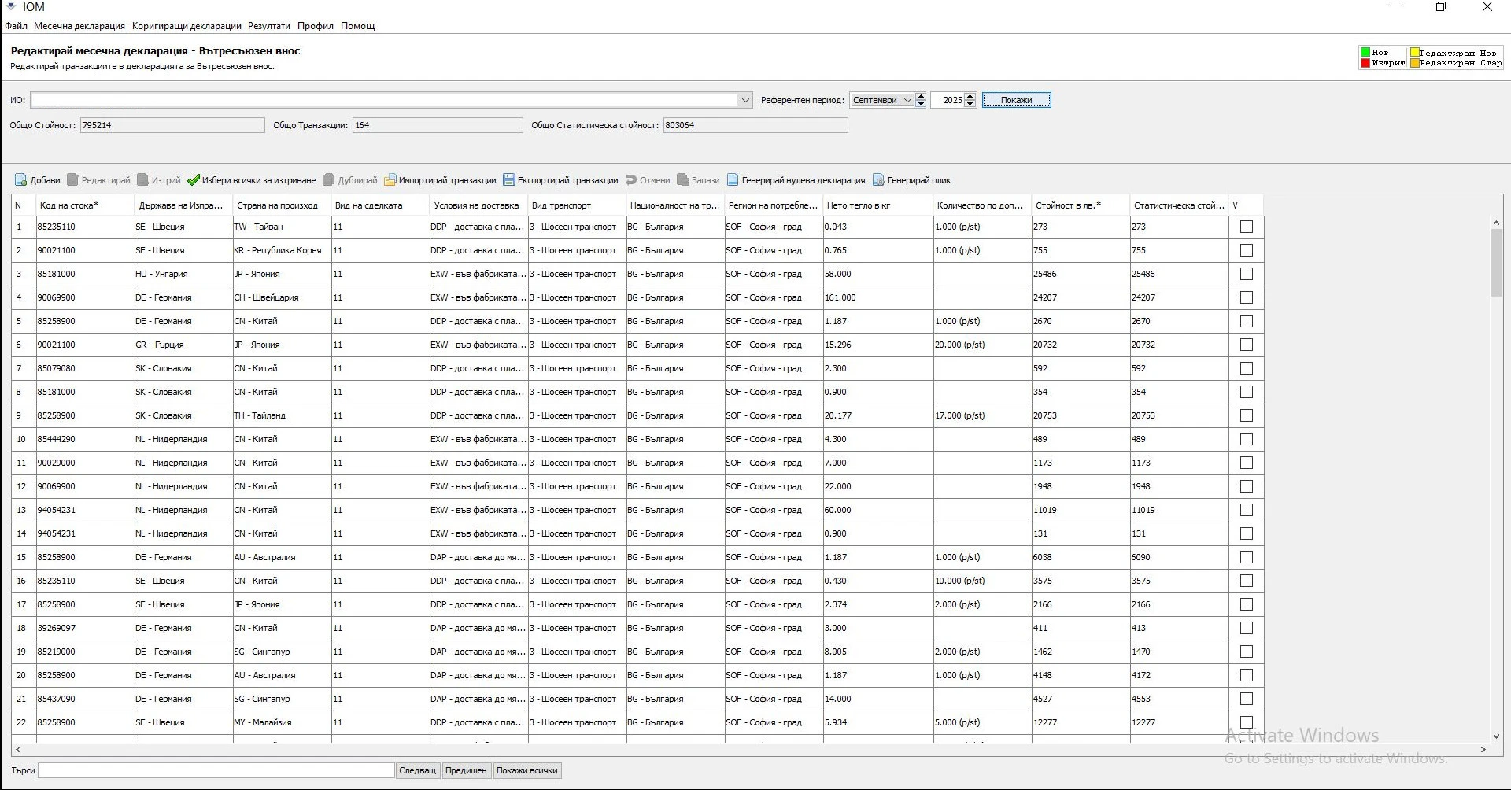1511x790 pixels.
Task: Click the Генерирай нулева декларация icon
Action: pos(733,180)
